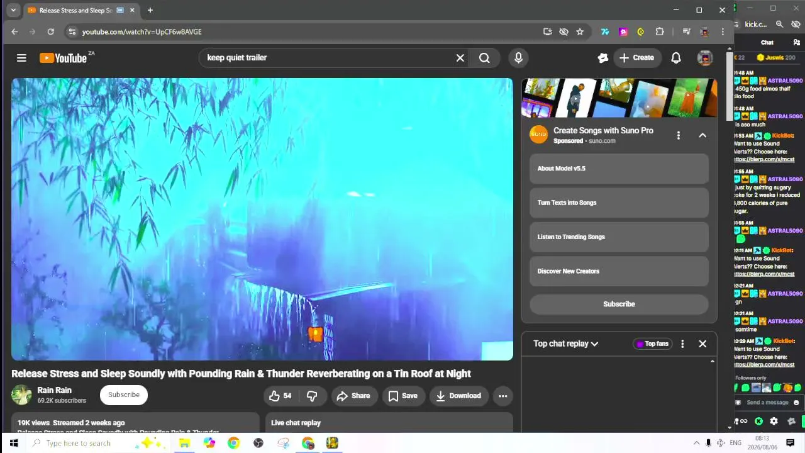Reload the YouTube page
Screen dimensions: 805x453
(51, 31)
